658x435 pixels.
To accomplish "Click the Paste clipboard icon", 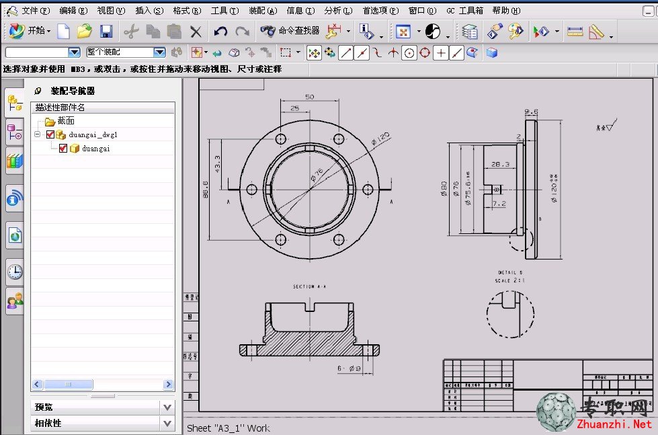I will (173, 32).
